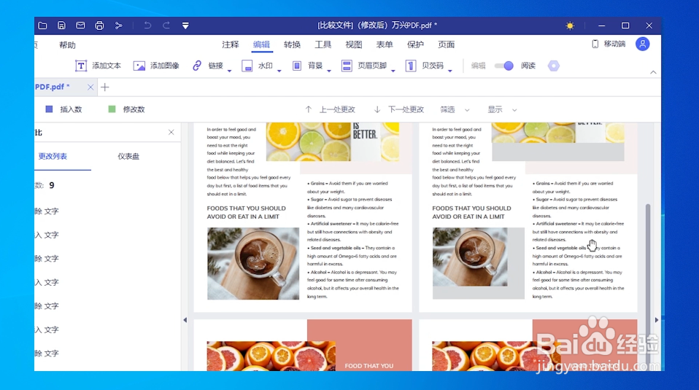
Task: Go to 上一处更改 previous change
Action: [331, 109]
